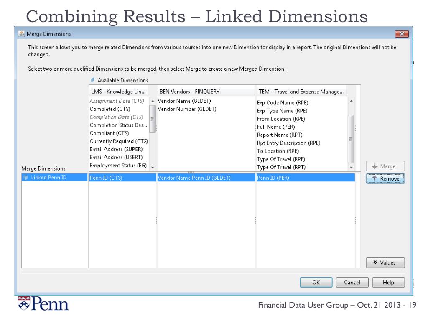Click the LMS list scrollbar thumb
This screenshot has width=428, height=321.
tap(153, 119)
